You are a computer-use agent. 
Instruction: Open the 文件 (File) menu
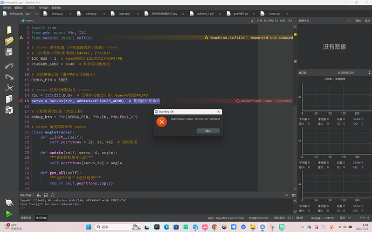point(6,8)
